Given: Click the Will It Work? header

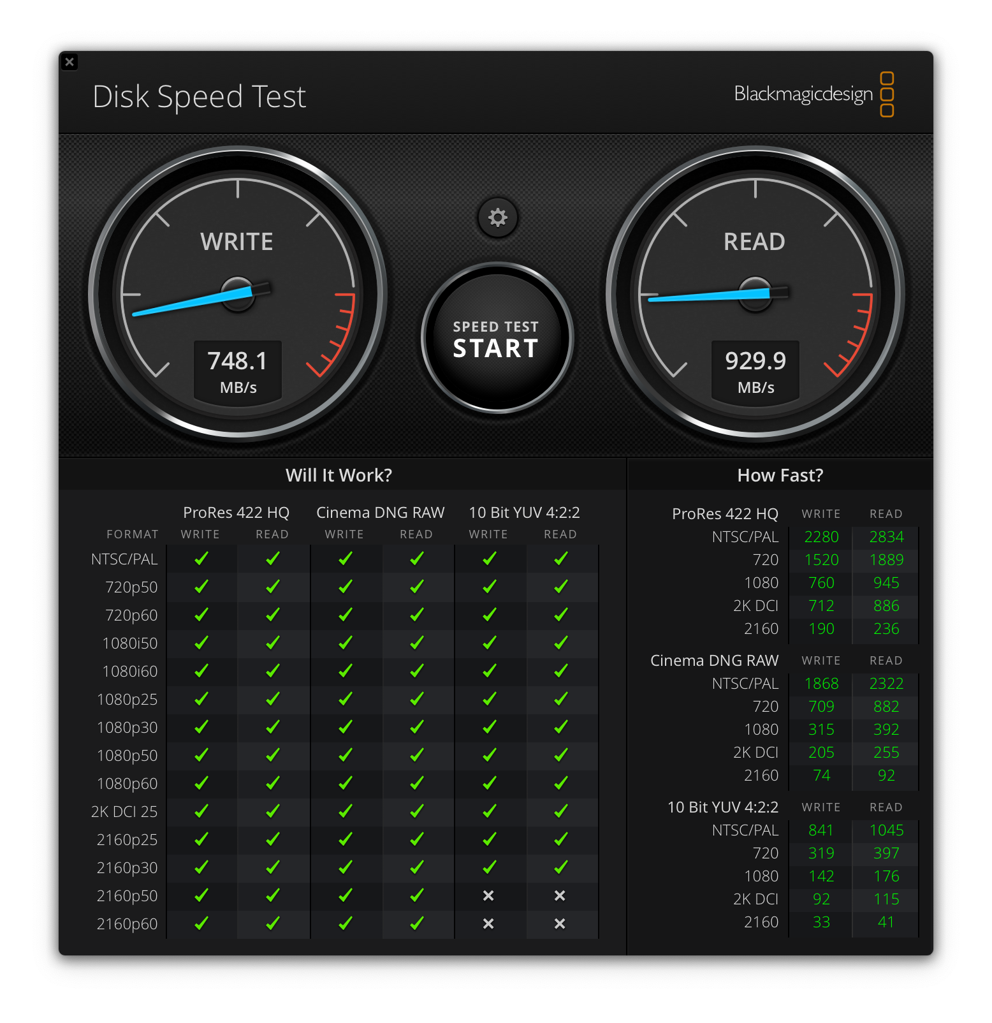Looking at the screenshot, I should coord(339,475).
